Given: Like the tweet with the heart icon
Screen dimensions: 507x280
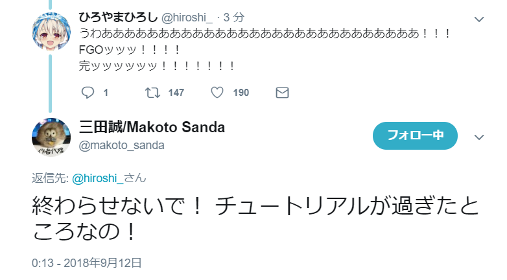Looking at the screenshot, I should [217, 93].
